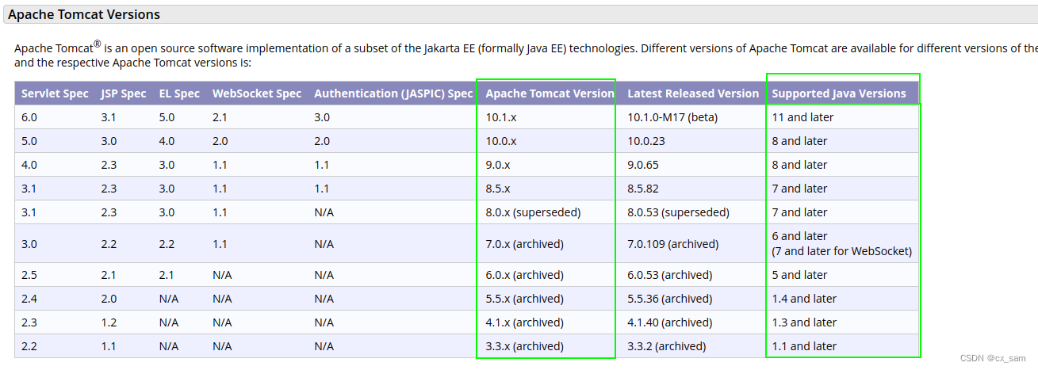Click WebSocket Spec value "2.1" in 10.1.x row

(x=220, y=117)
